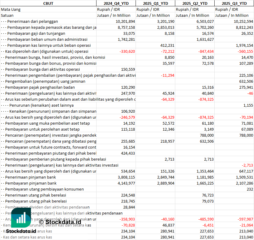Click the value 150,559
The width and height of the screenshot is (254, 240).
[128, 69]
